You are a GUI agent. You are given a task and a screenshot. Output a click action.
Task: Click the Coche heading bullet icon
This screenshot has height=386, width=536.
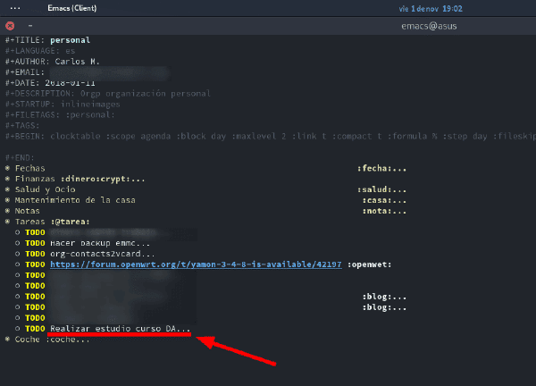(7, 340)
